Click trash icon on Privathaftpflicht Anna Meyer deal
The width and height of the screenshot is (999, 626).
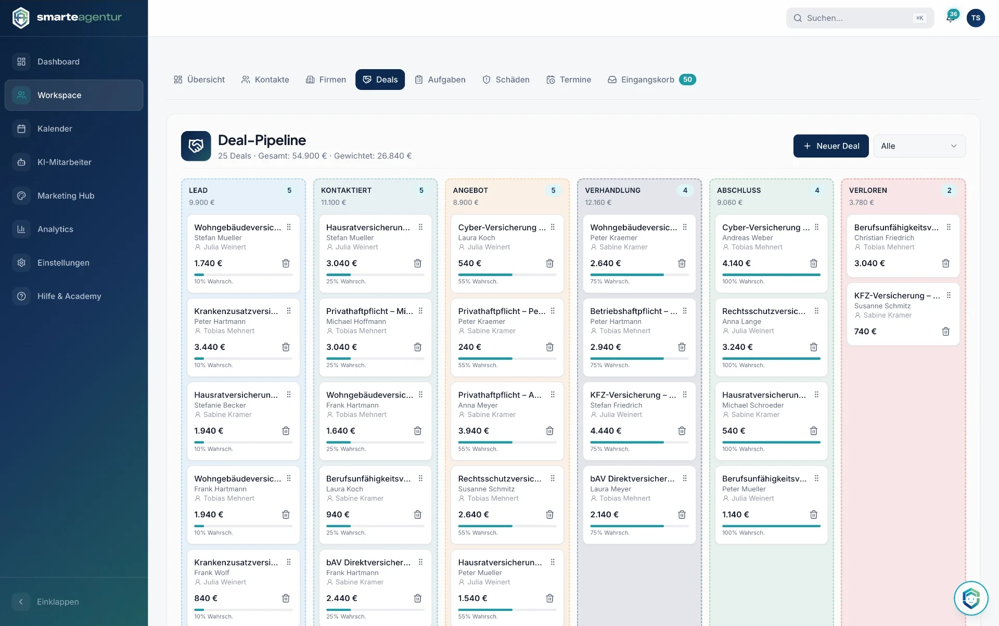(x=549, y=431)
